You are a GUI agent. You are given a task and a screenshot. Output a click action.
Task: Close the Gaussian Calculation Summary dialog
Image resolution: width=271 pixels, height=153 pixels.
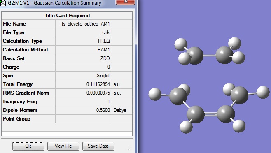(x=125, y=2)
